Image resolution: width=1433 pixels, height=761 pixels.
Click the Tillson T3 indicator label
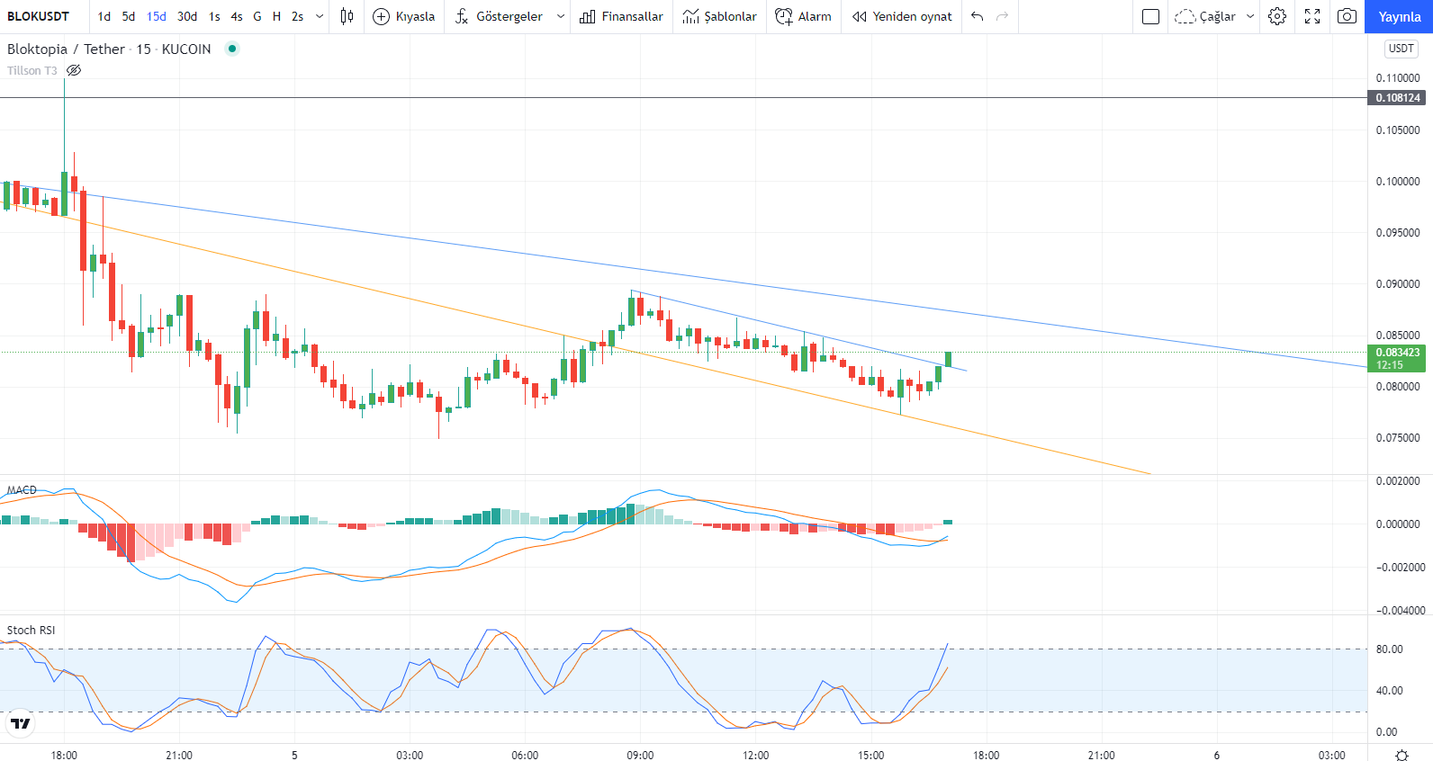click(x=32, y=70)
